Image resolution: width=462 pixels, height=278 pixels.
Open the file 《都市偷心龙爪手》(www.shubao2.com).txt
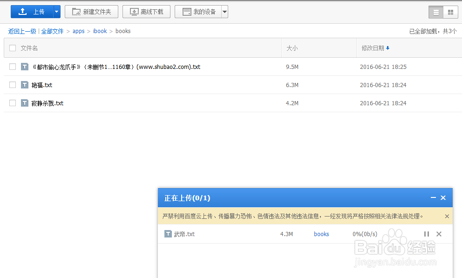[x=116, y=67]
